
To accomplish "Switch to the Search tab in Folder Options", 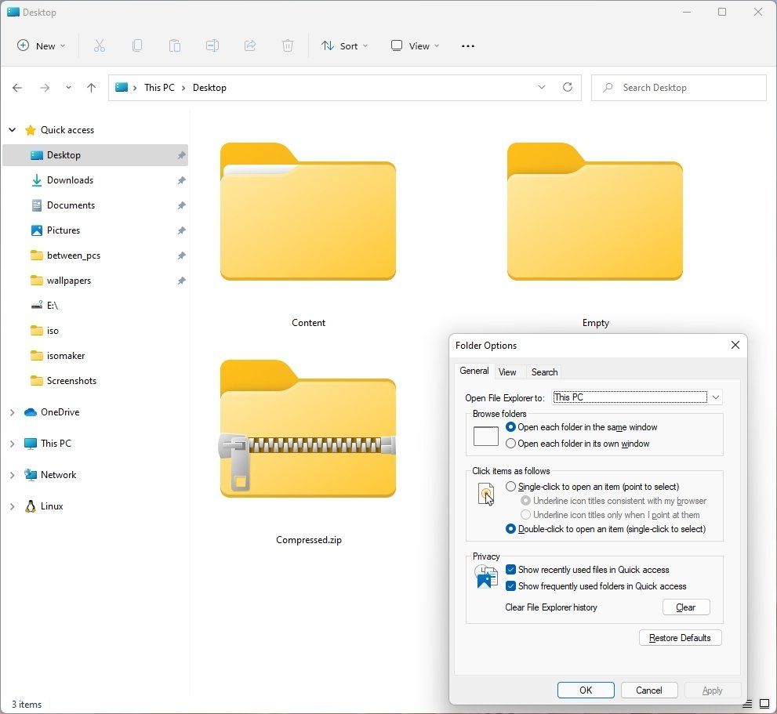I will pyautogui.click(x=544, y=372).
